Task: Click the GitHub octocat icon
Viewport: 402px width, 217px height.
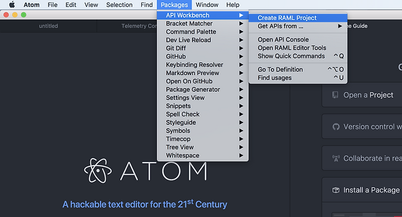Action: click(336, 127)
